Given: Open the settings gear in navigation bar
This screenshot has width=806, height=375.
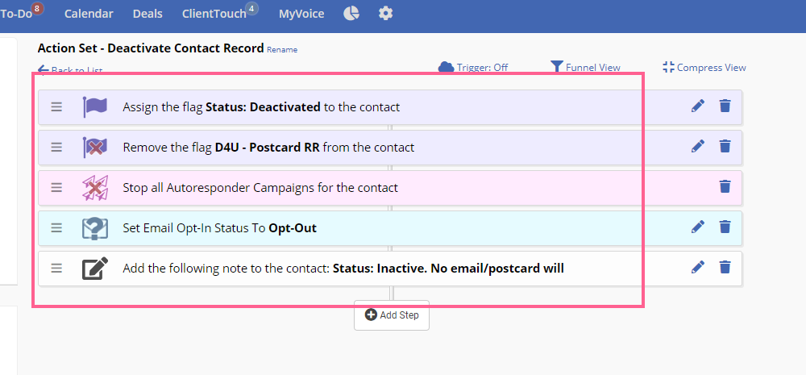Looking at the screenshot, I should point(385,14).
